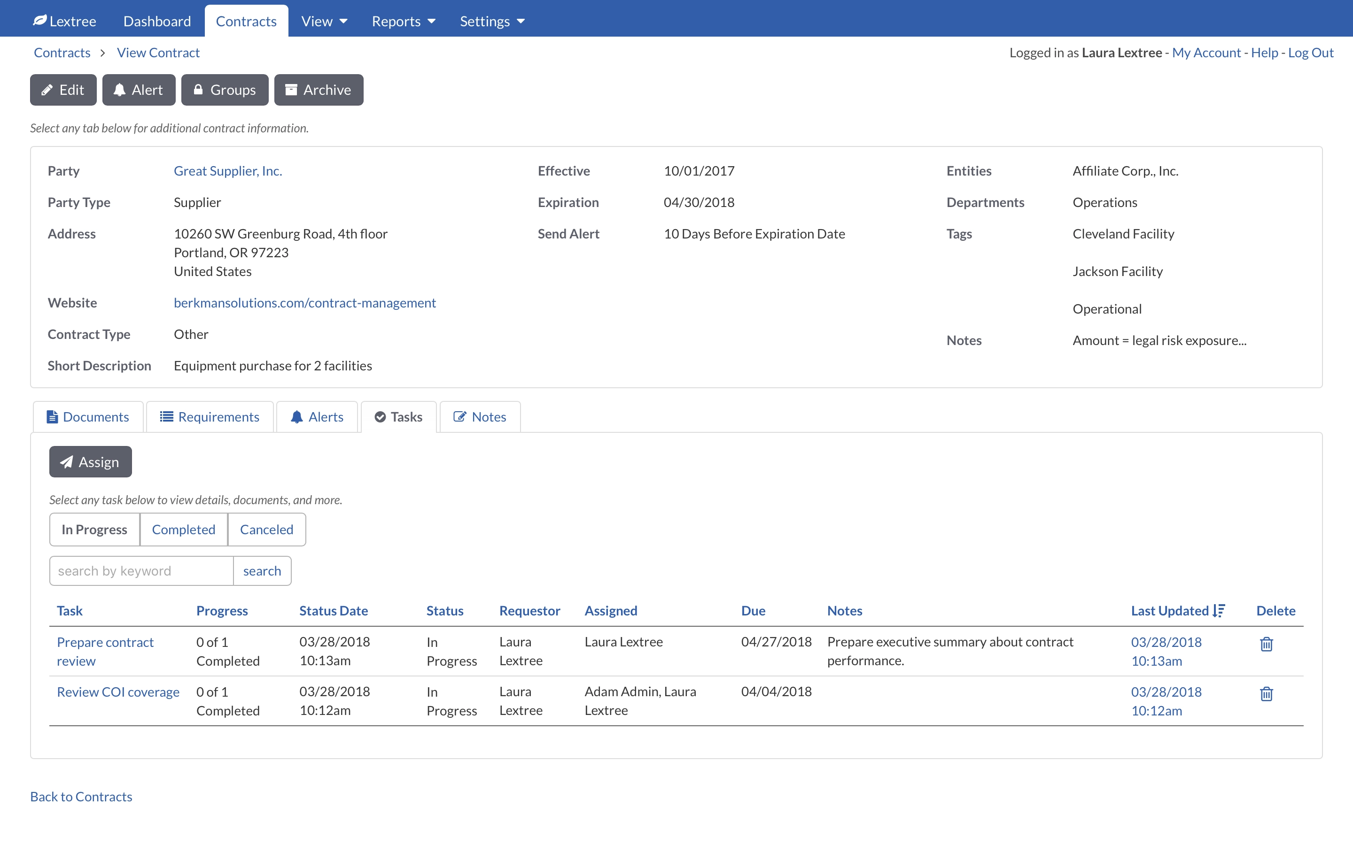The height and width of the screenshot is (845, 1353).
Task: Type keyword in search task field
Action: pyautogui.click(x=140, y=569)
